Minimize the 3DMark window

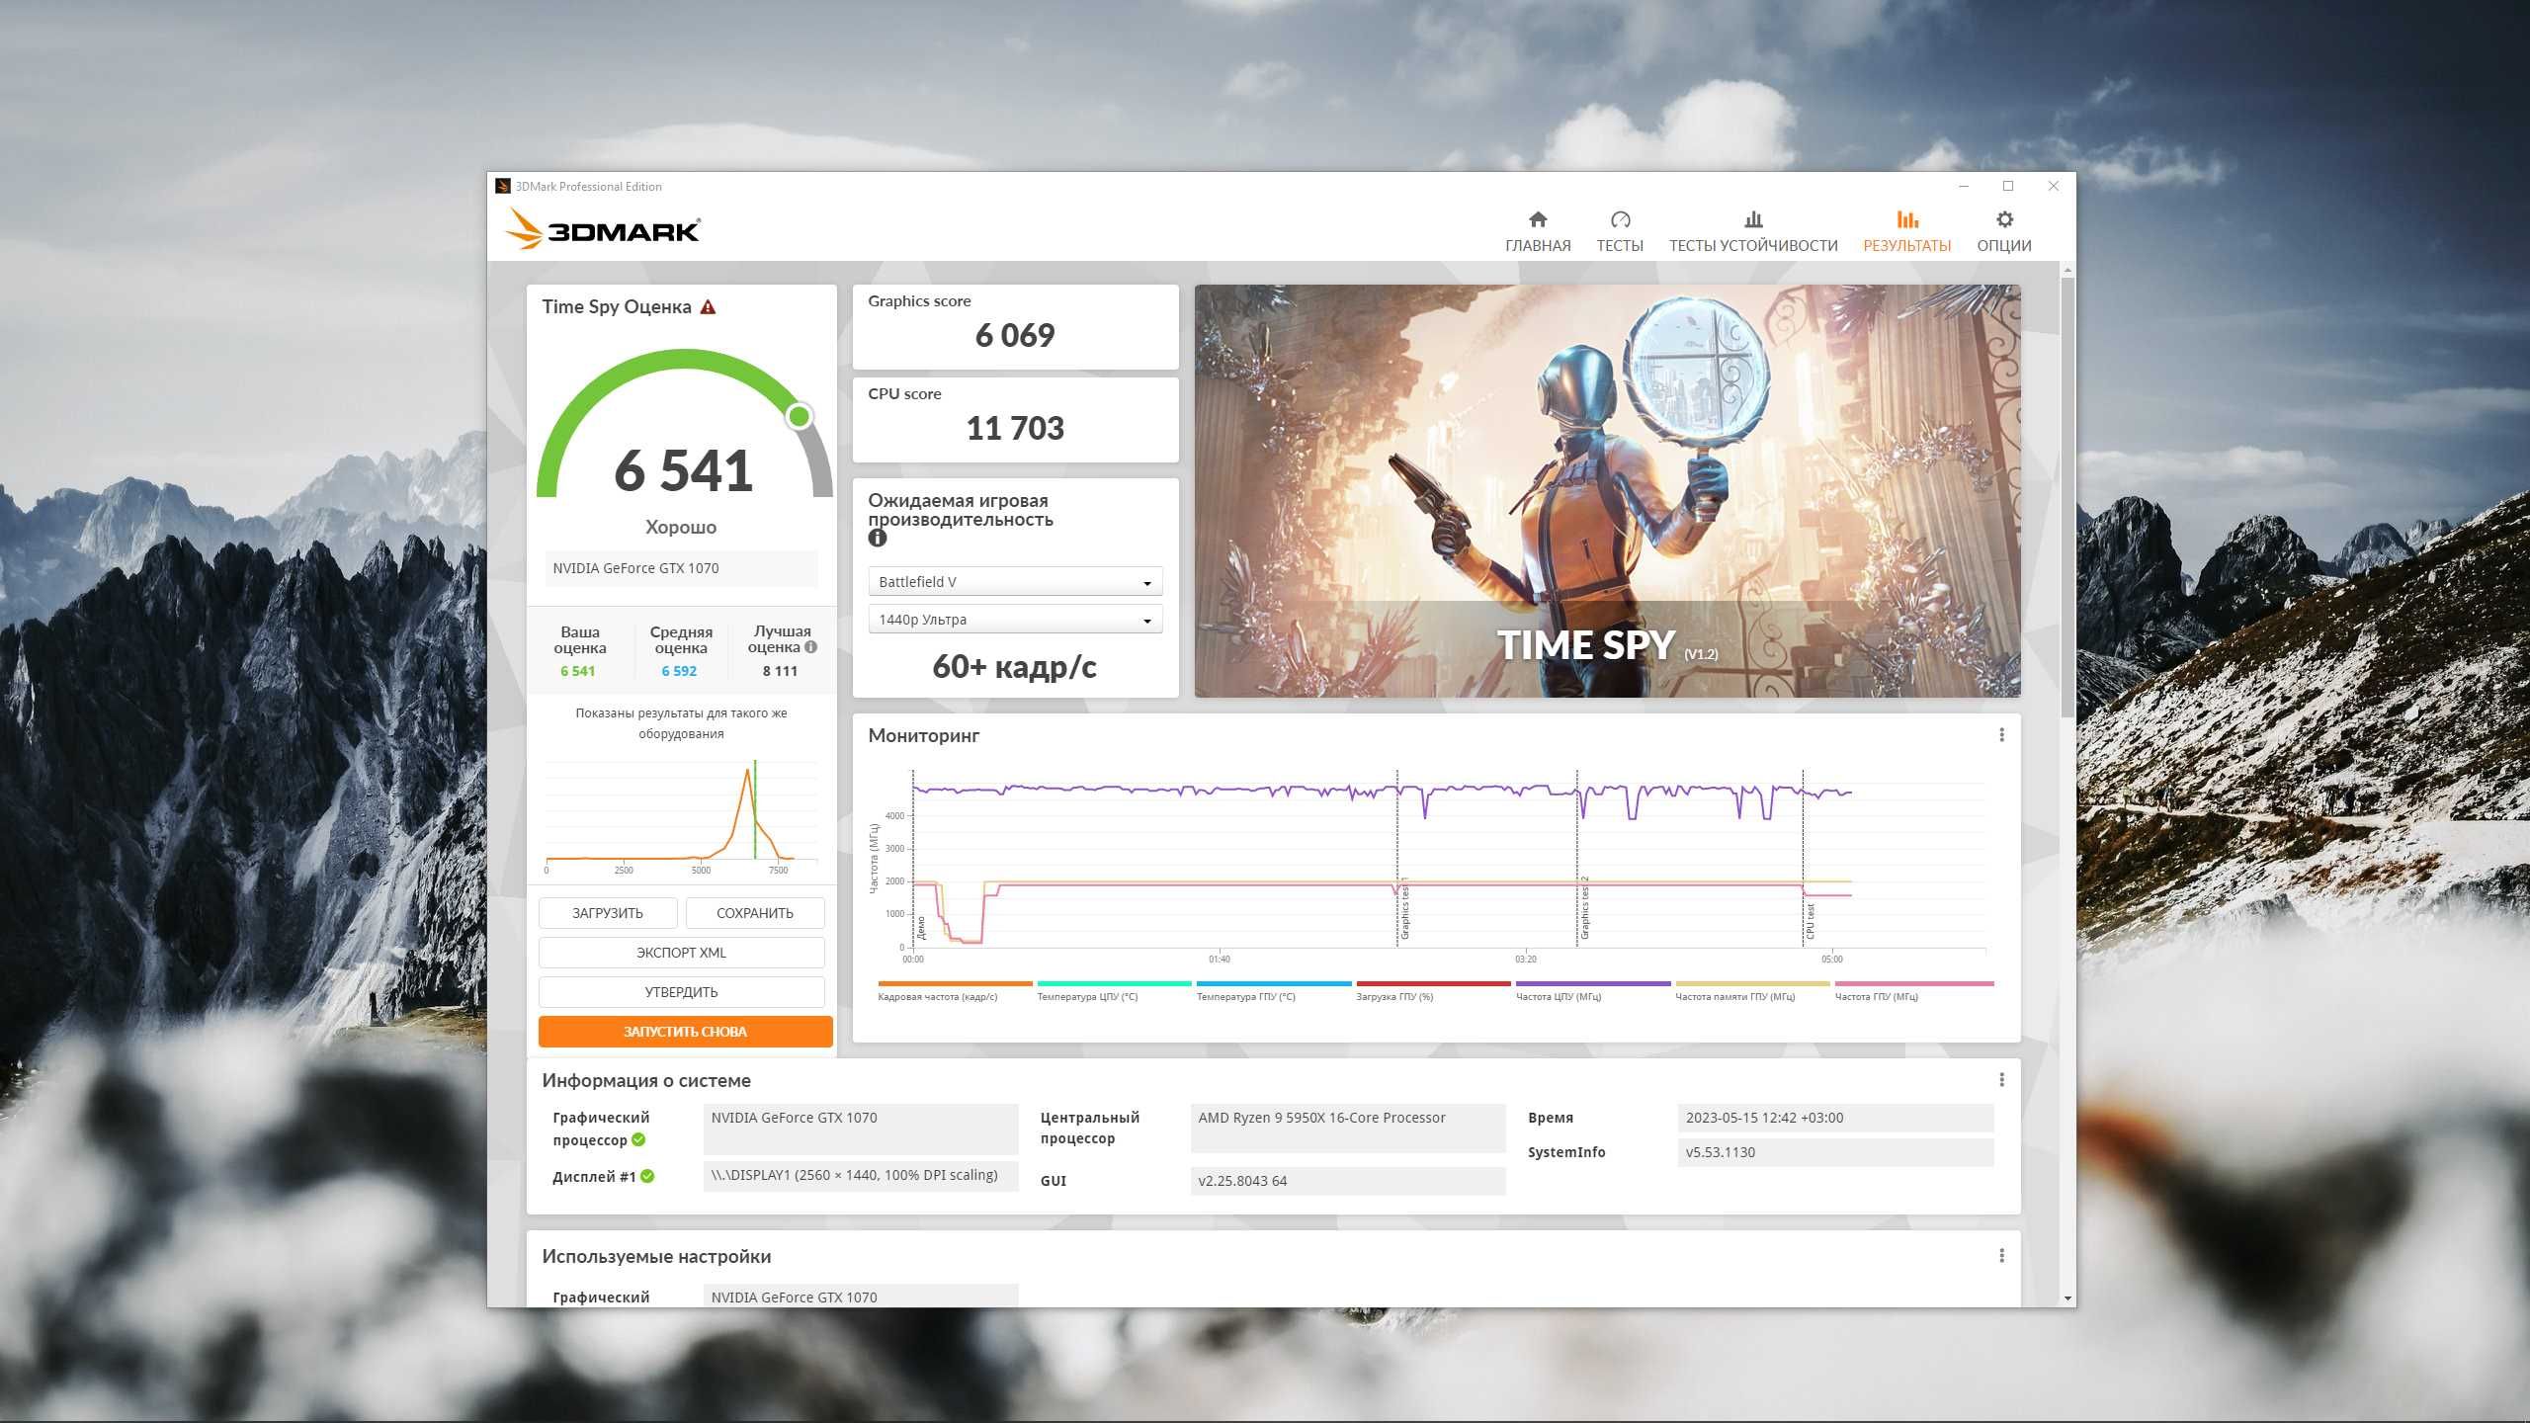[x=1964, y=186]
